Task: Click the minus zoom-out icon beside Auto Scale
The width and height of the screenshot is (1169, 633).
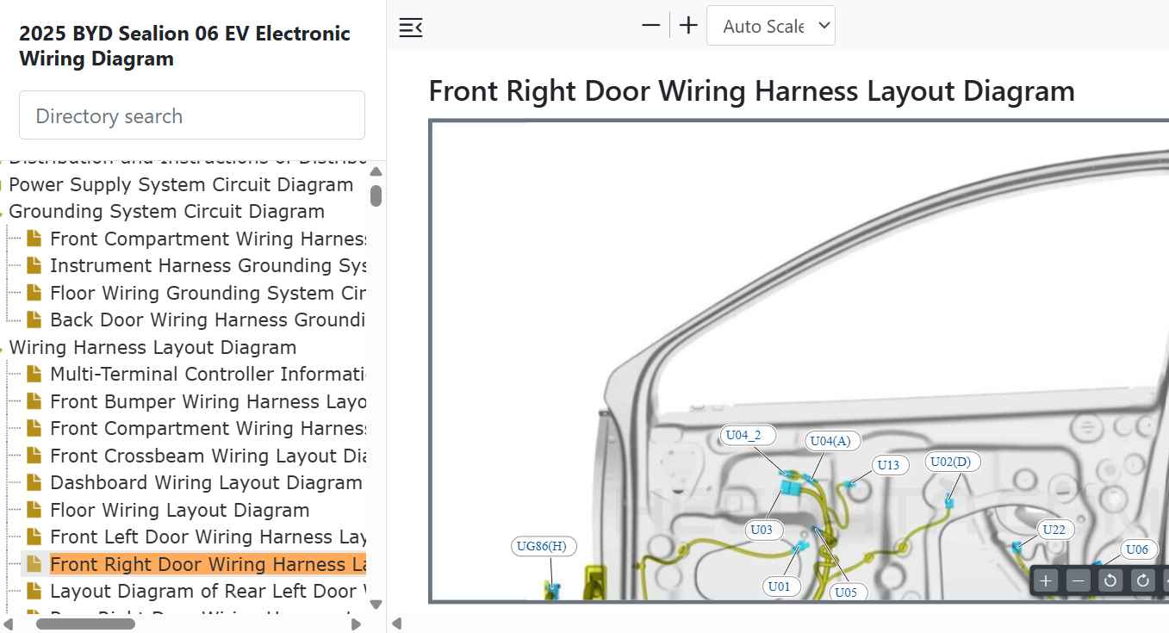Action: point(650,26)
